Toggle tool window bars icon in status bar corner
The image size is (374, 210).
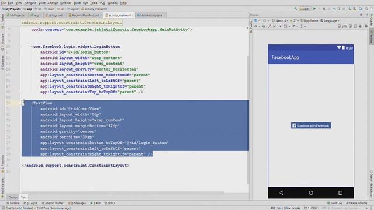point(3,208)
